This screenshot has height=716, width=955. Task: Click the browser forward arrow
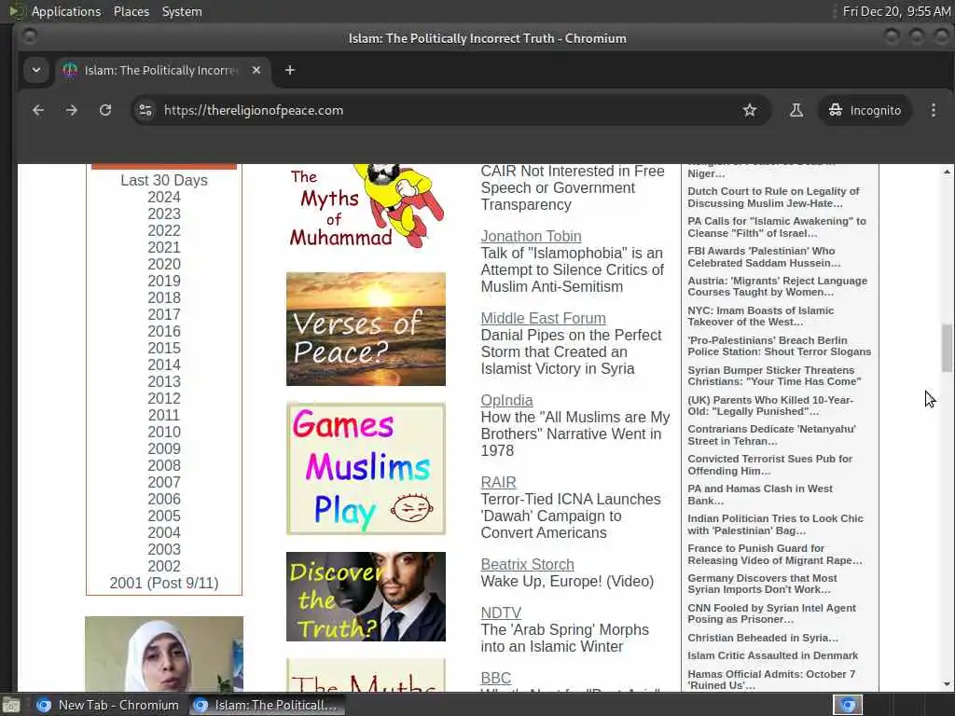[72, 110]
